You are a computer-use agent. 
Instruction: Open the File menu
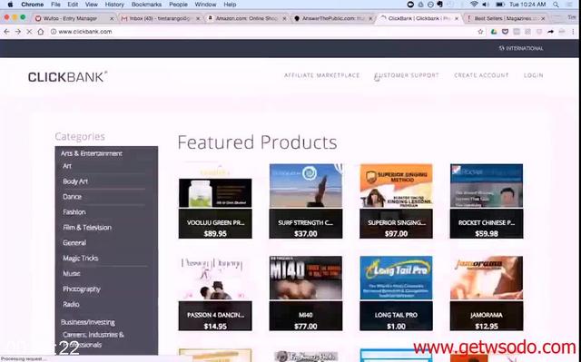pyautogui.click(x=55, y=5)
